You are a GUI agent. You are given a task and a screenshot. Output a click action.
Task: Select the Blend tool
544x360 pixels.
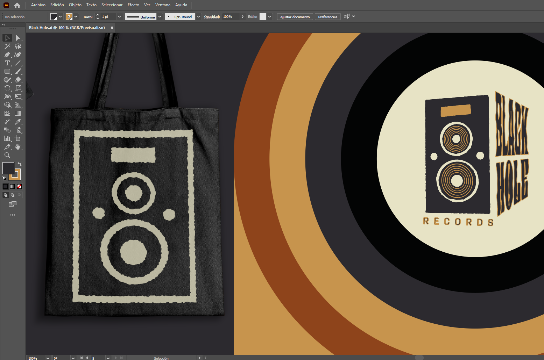tap(7, 130)
